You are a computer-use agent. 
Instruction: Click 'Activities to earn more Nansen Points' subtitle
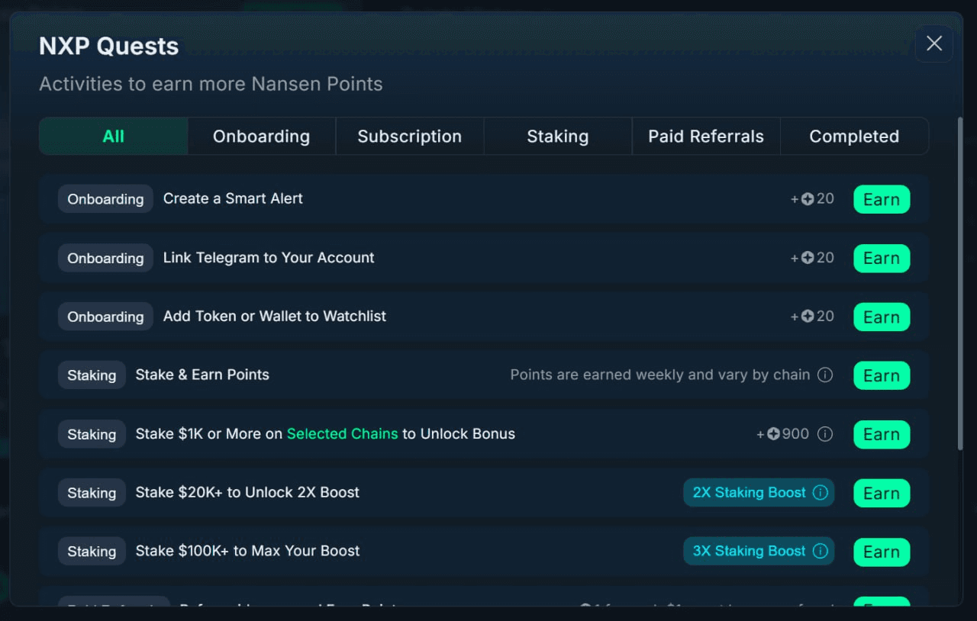click(211, 84)
